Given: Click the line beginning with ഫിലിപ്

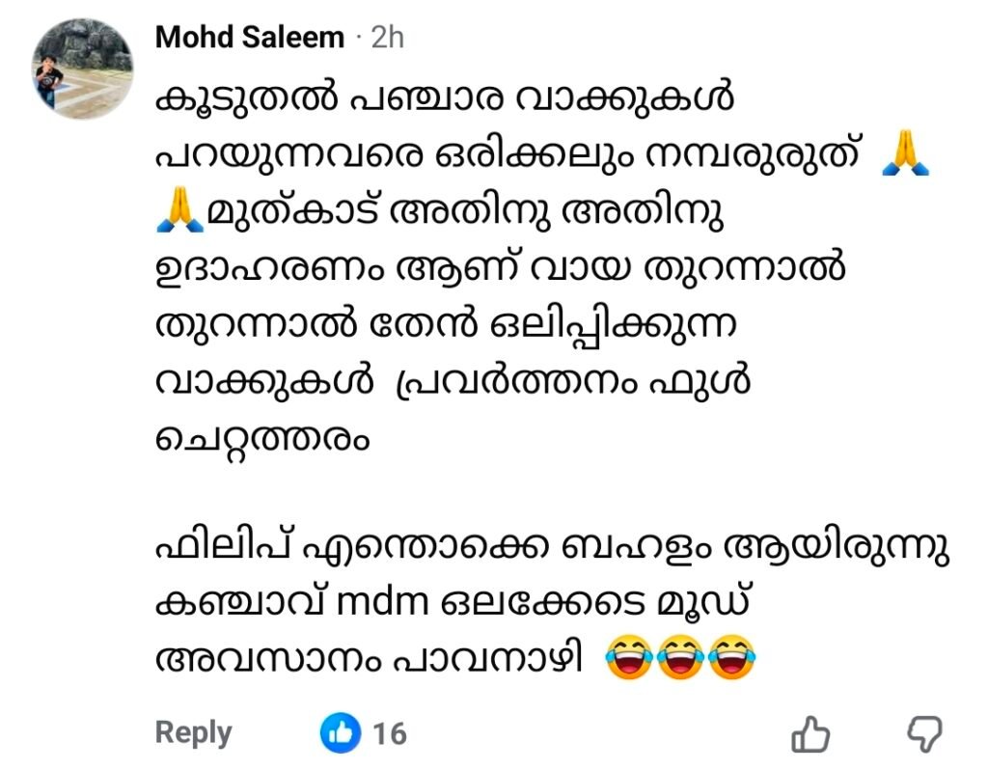Looking at the screenshot, I should (x=550, y=550).
